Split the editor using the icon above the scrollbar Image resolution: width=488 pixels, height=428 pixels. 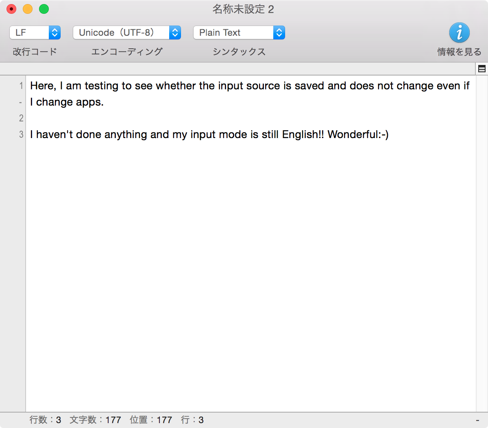coord(482,69)
